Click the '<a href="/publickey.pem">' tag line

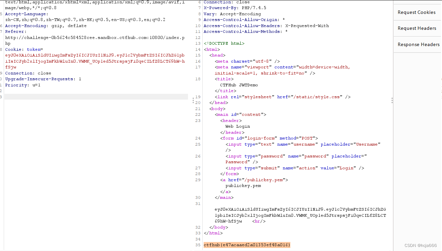254,180
